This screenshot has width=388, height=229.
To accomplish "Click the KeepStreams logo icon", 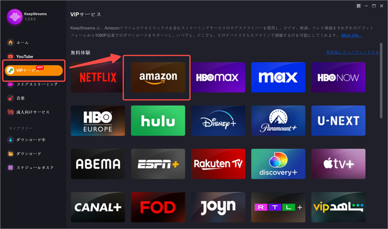I will point(15,17).
